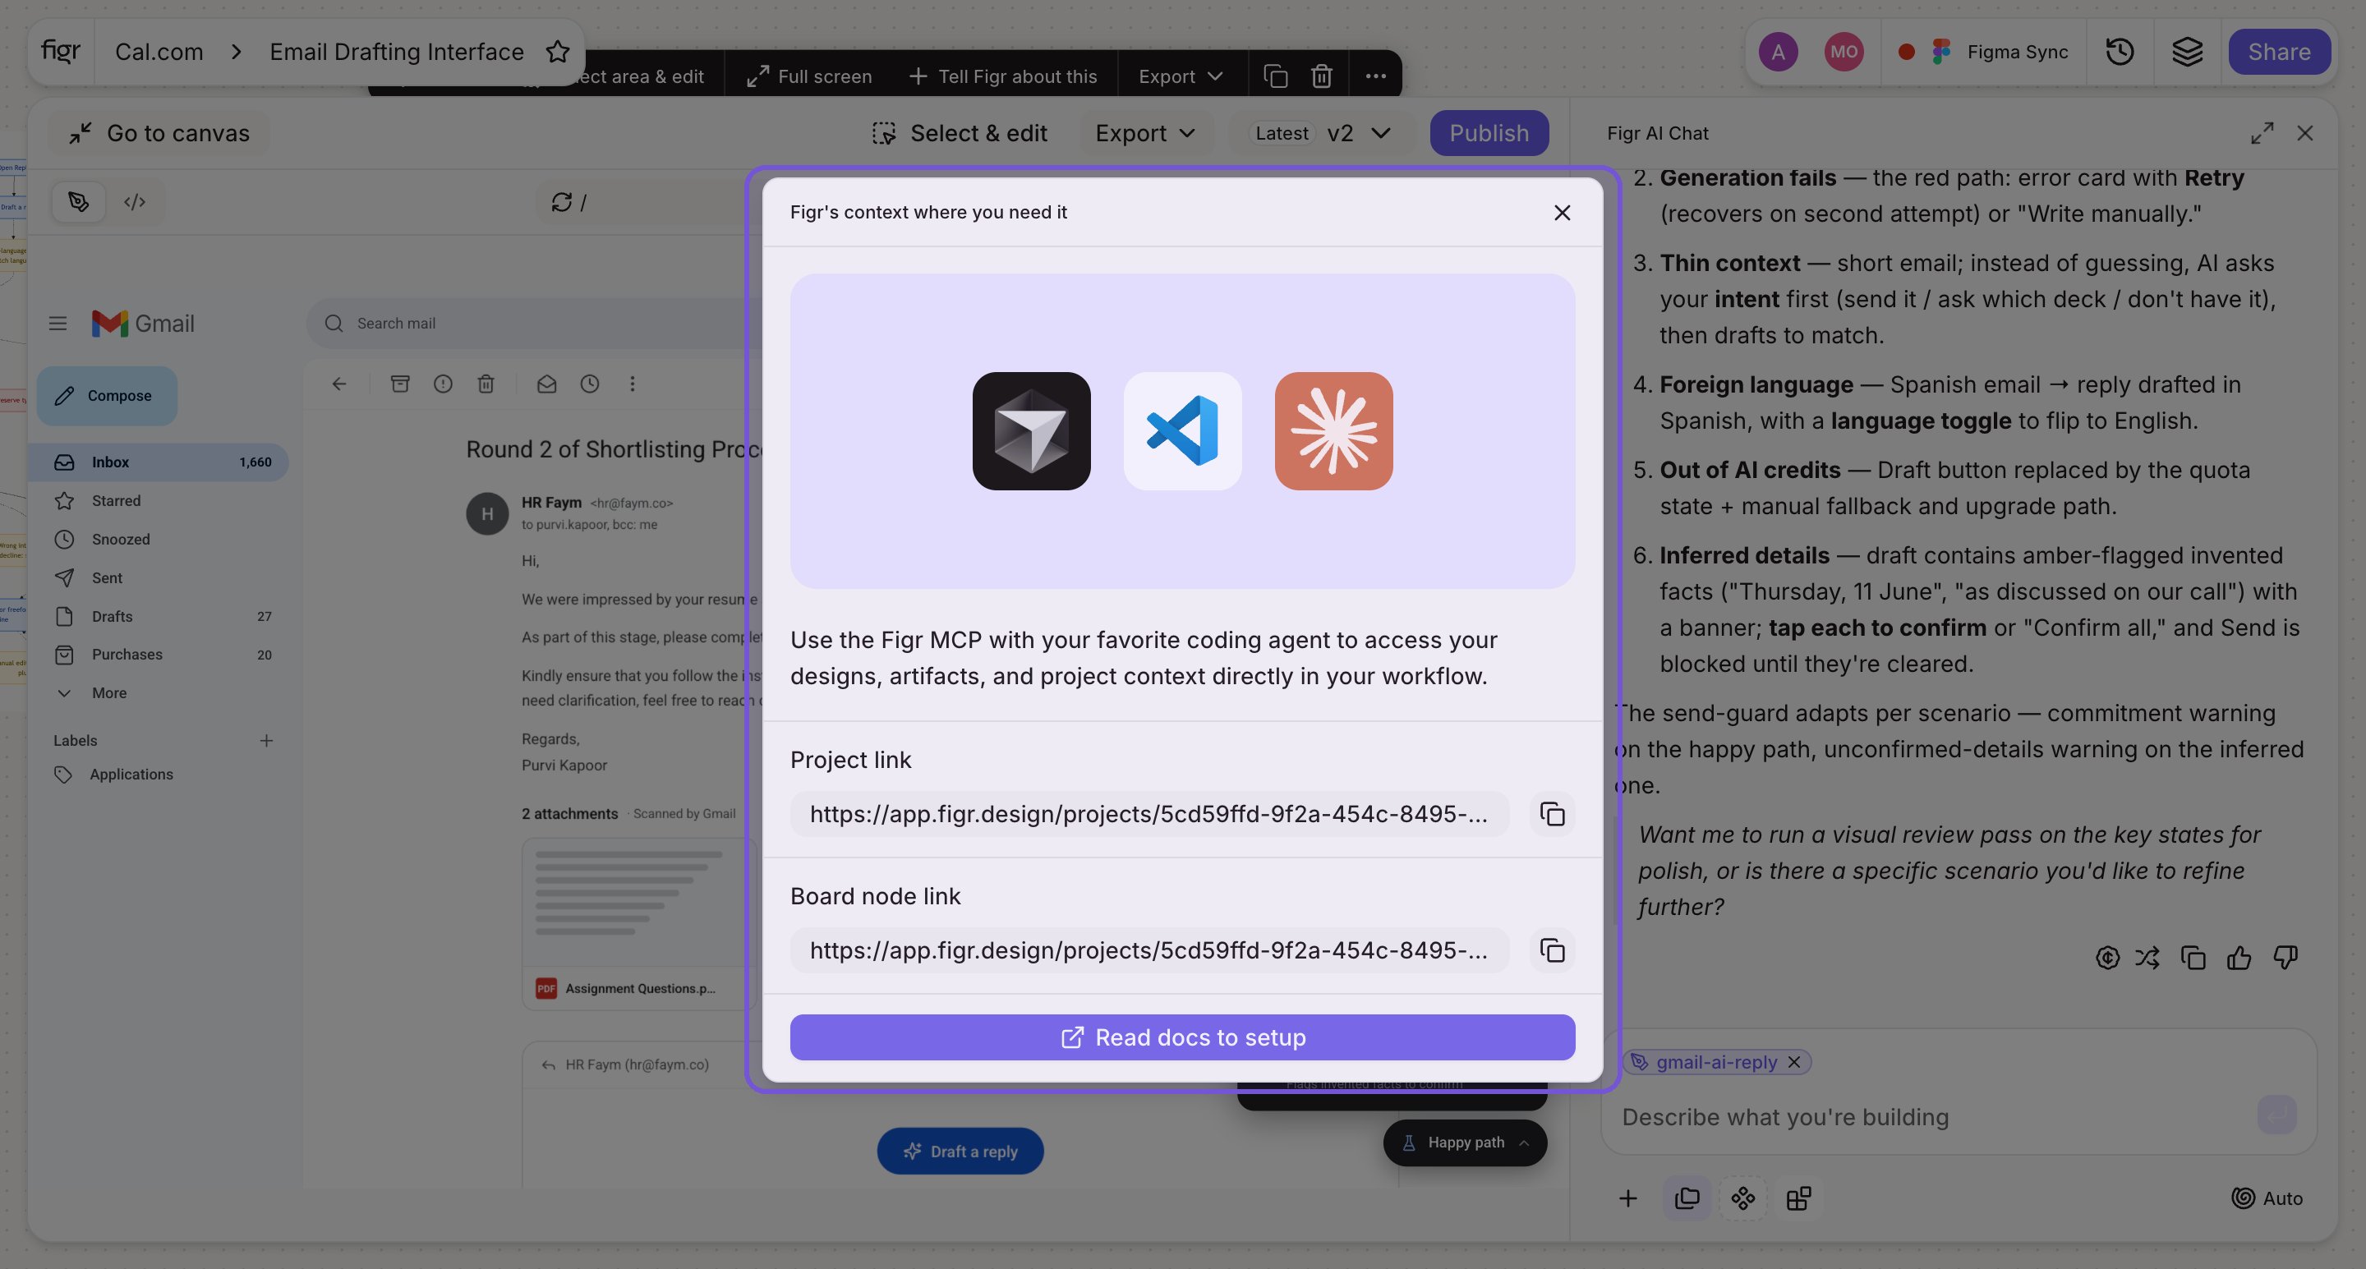
Task: Archive the email in Gmail toolbar
Action: (x=399, y=384)
